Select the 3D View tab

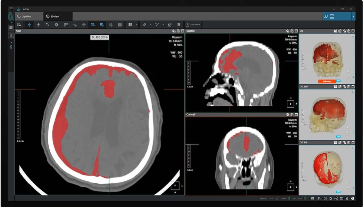tap(56, 16)
